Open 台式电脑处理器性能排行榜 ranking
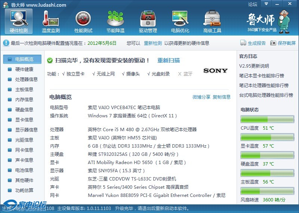The height and width of the screenshot is (213, 299). 266,95
